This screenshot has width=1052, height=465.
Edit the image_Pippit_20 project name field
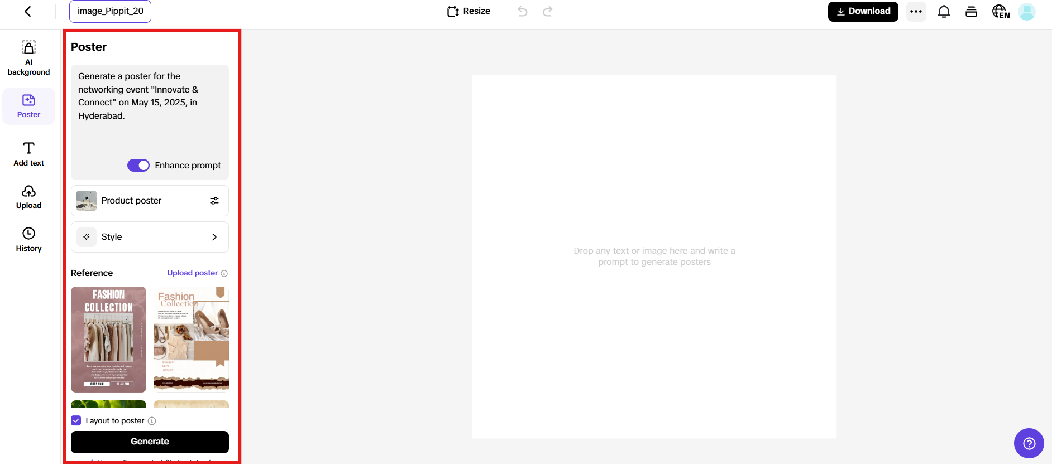click(111, 11)
